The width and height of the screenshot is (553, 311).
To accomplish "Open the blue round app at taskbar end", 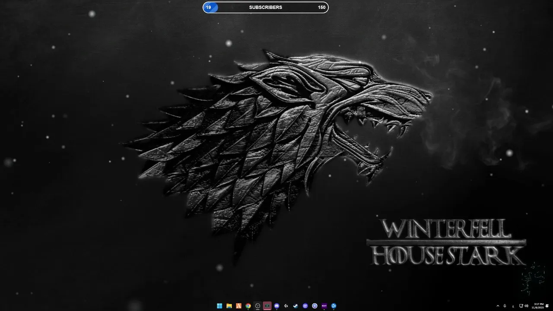I will pyautogui.click(x=334, y=306).
